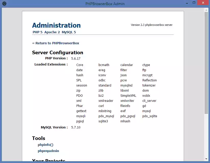The image size is (210, 163).
Task: Click the scrollbar down arrow
Action: point(206,159)
